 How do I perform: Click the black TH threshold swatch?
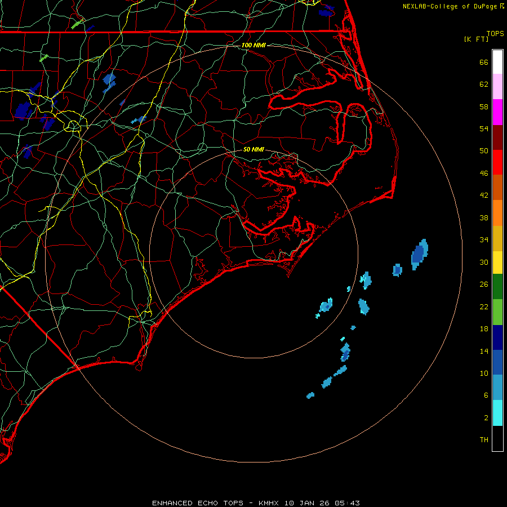click(497, 438)
